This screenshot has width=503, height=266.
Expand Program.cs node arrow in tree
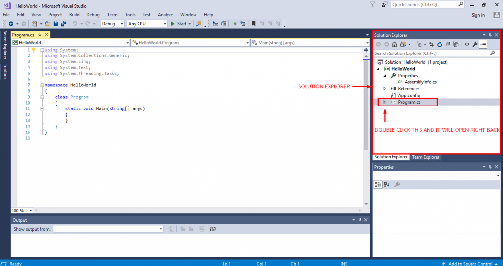(x=384, y=102)
